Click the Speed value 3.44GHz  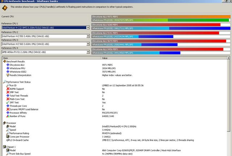(106, 130)
